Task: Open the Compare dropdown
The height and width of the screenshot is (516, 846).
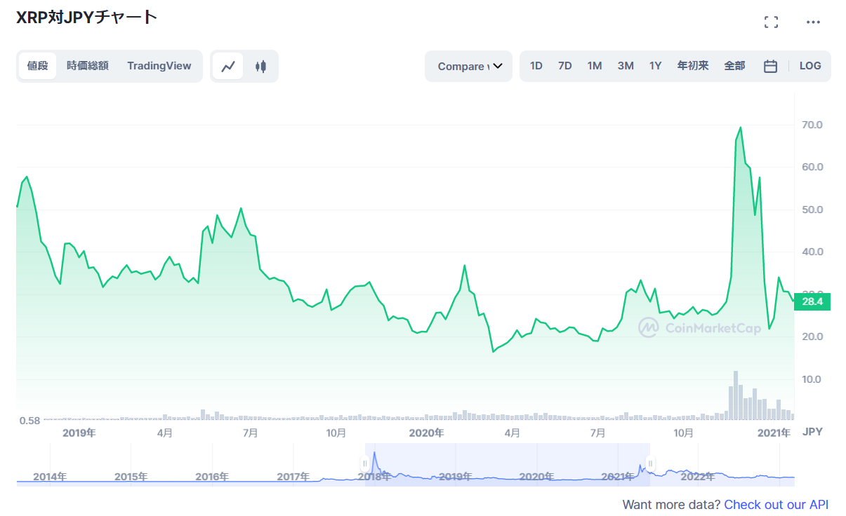Action: click(x=468, y=65)
